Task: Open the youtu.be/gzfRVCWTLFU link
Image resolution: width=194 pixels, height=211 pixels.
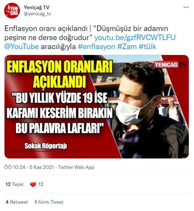Action: pos(135,38)
